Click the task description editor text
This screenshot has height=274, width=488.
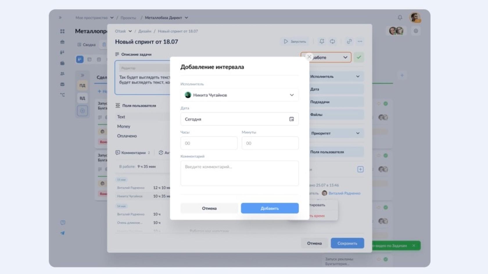click(x=145, y=80)
